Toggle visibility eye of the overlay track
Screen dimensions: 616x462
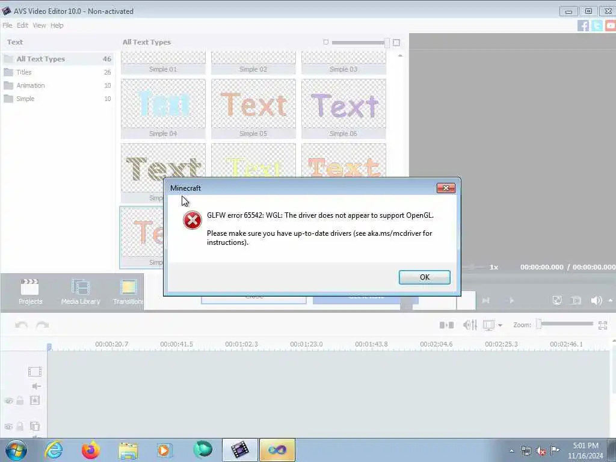coord(8,427)
